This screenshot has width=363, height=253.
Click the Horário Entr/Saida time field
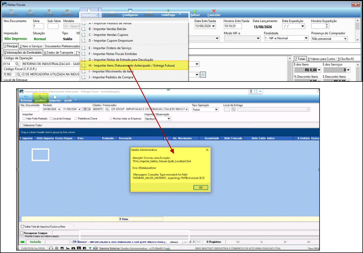pos(233,26)
